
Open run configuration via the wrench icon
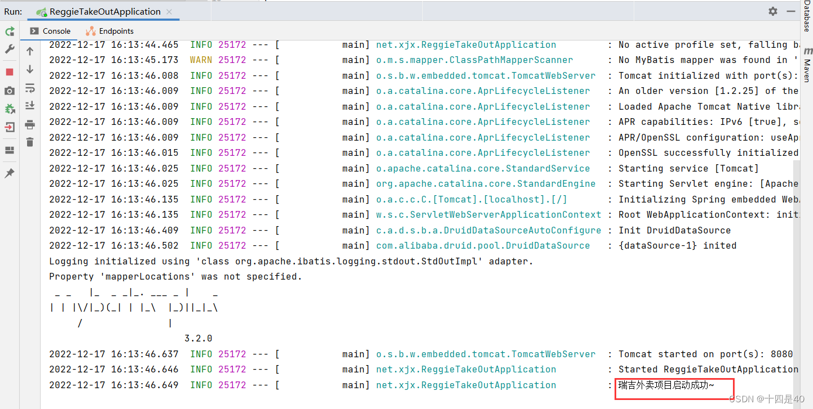point(10,50)
